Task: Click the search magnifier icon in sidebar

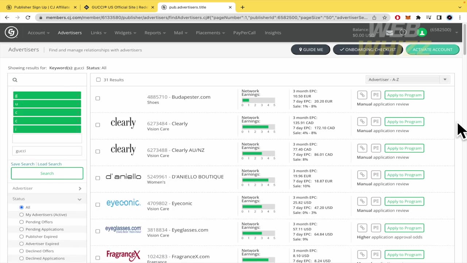Action: [15, 80]
